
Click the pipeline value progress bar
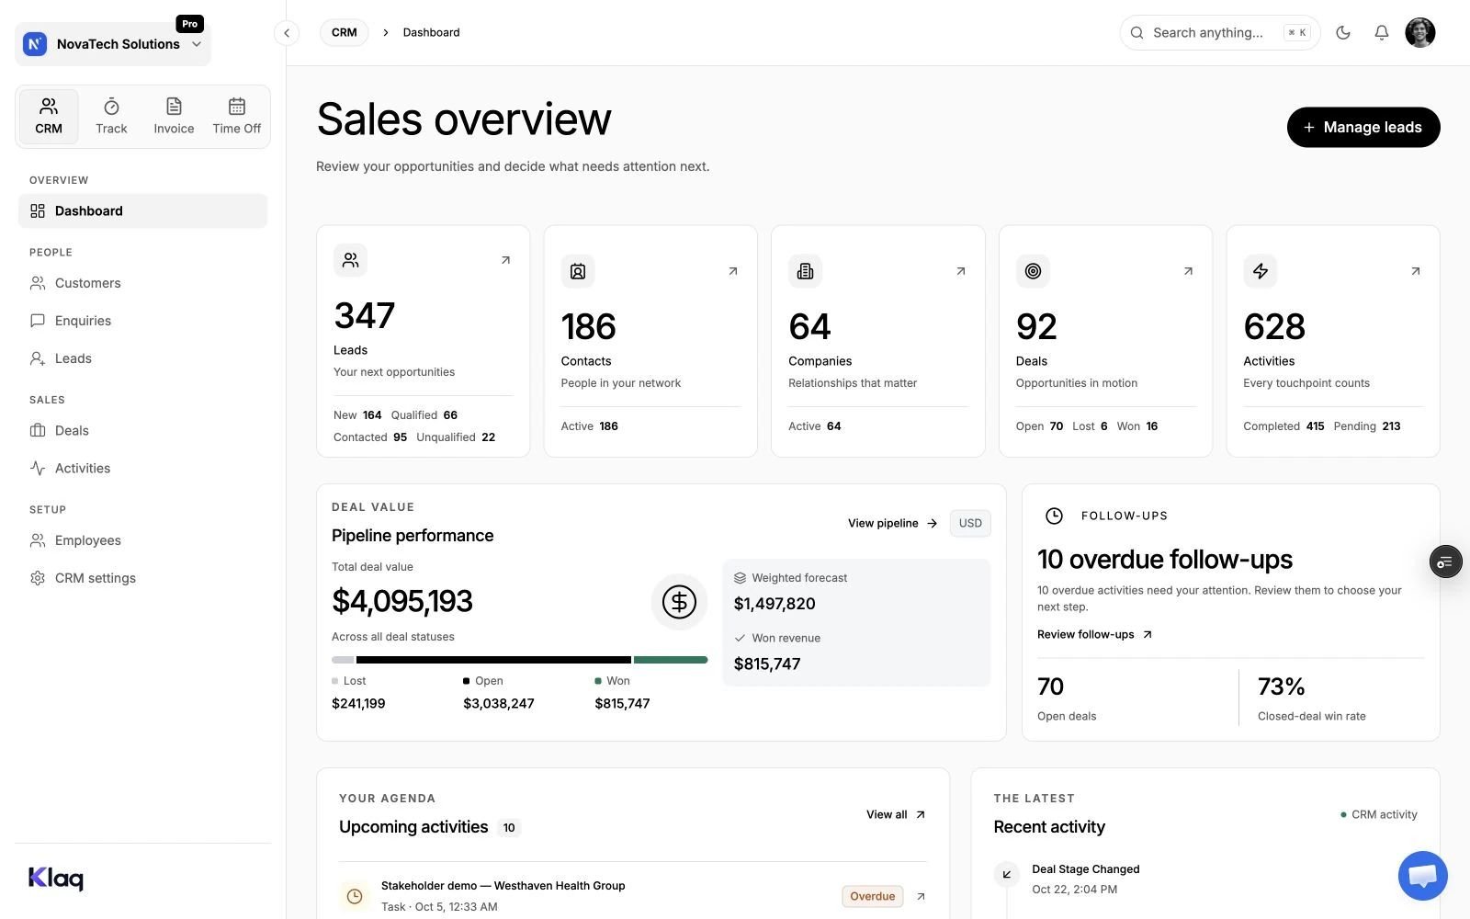520,660
